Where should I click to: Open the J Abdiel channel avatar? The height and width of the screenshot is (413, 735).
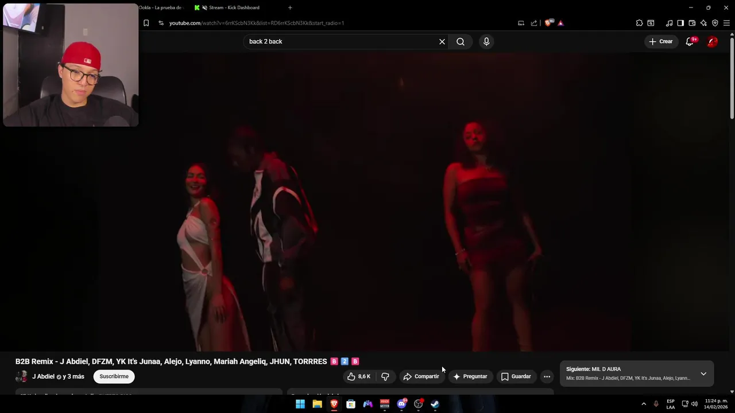tap(22, 376)
